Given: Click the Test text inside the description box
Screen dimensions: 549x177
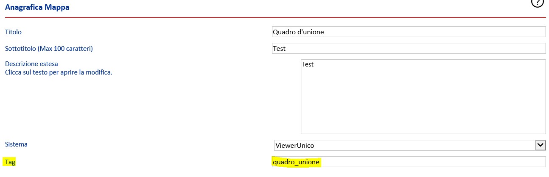Looking at the screenshot, I should 308,64.
